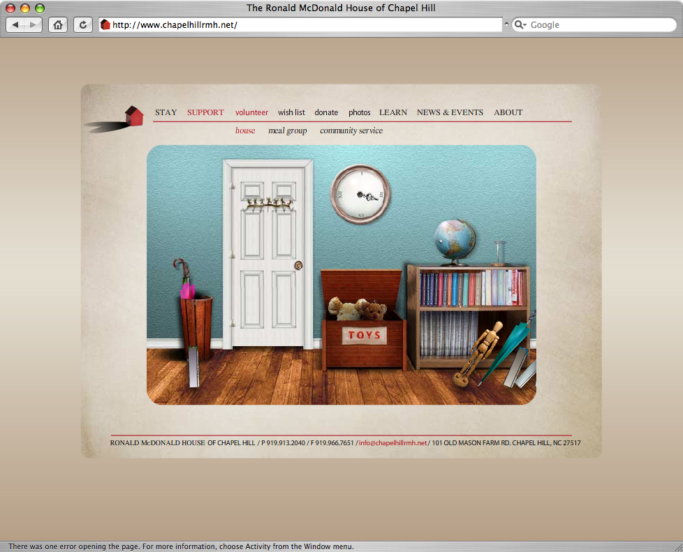
Task: Click the info@chapelhillrmh.net email link
Action: click(x=393, y=442)
